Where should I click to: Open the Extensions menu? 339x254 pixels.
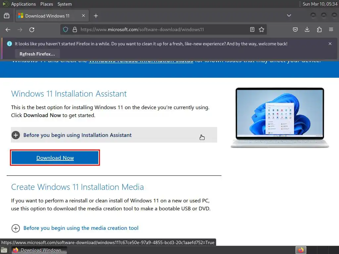pyautogui.click(x=319, y=29)
